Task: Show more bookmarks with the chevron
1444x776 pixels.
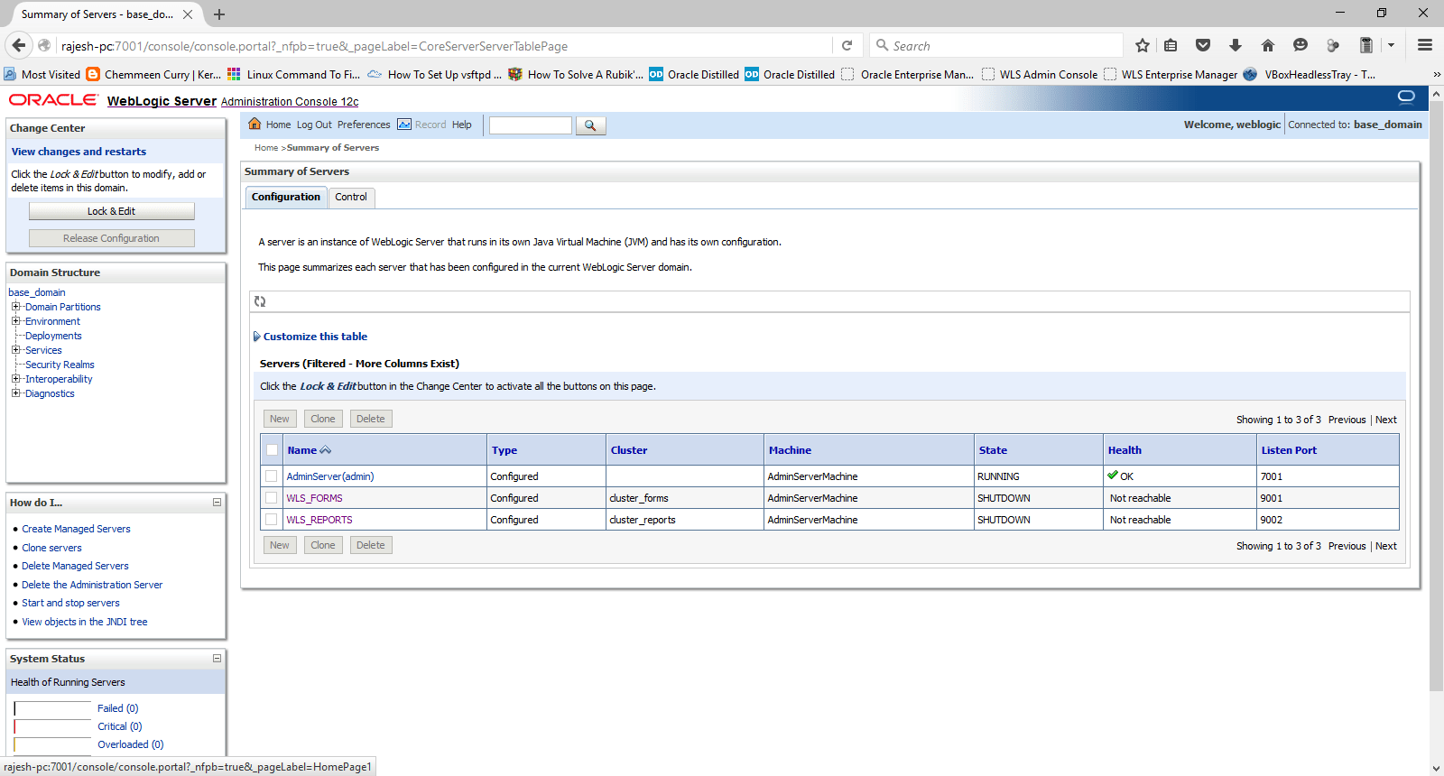Action: point(1436,74)
